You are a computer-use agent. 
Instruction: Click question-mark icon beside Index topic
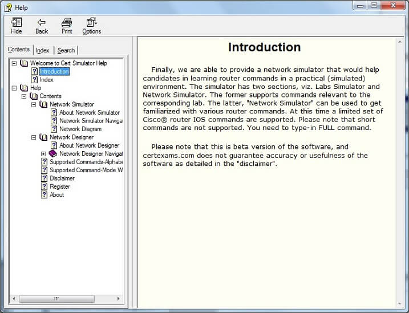click(34, 79)
